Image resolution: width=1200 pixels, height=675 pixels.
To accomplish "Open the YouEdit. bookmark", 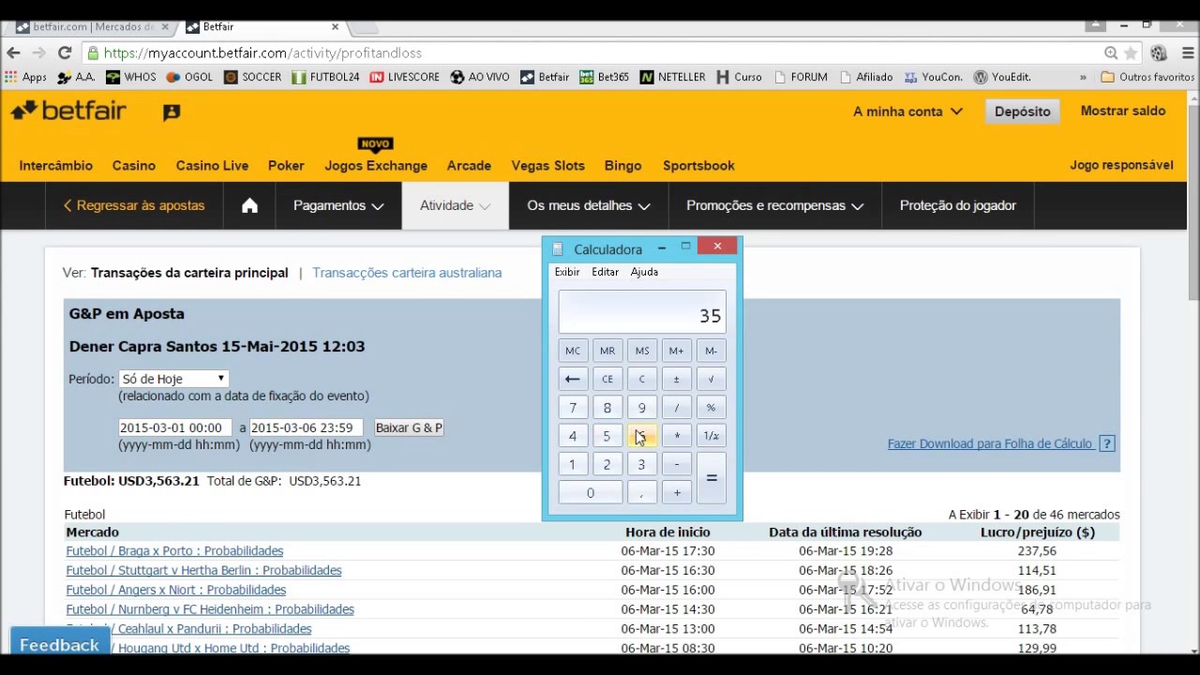I will tap(1002, 77).
